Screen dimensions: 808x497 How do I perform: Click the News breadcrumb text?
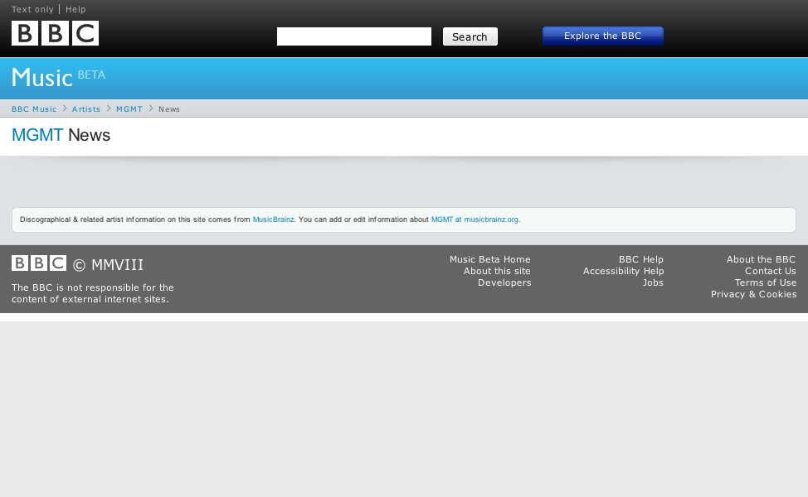[x=169, y=109]
